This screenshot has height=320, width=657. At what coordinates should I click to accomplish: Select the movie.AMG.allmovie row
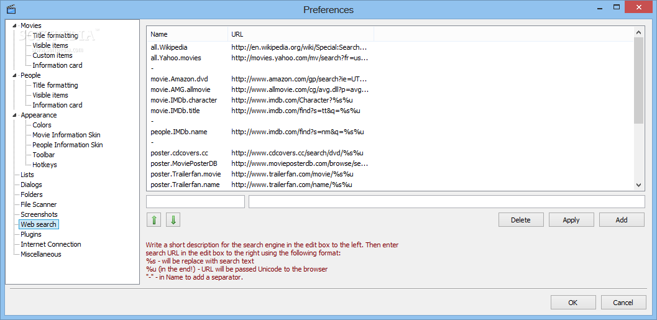(x=390, y=89)
